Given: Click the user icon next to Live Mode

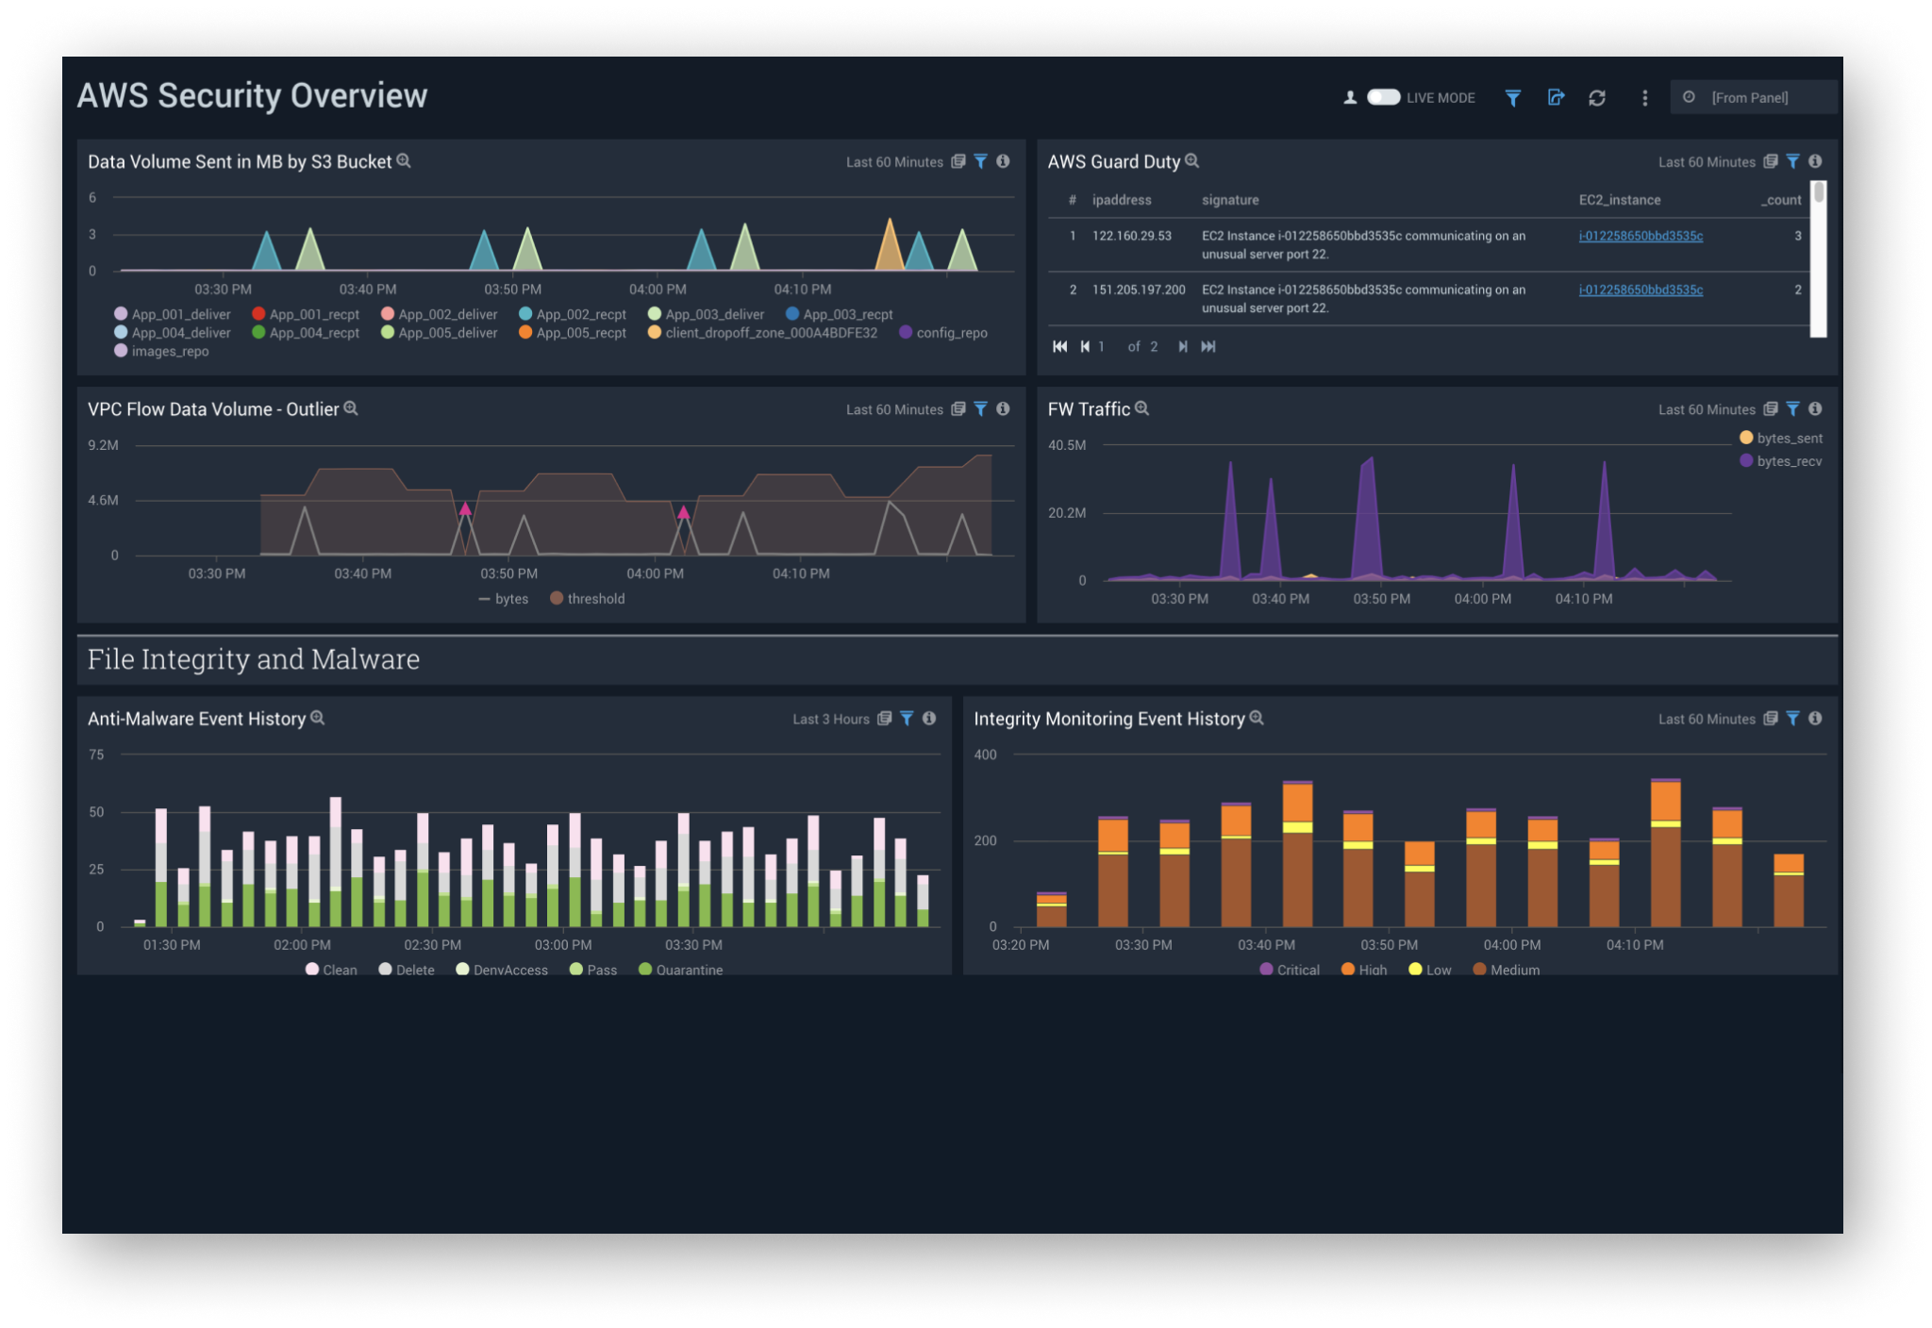Looking at the screenshot, I should pos(1350,97).
